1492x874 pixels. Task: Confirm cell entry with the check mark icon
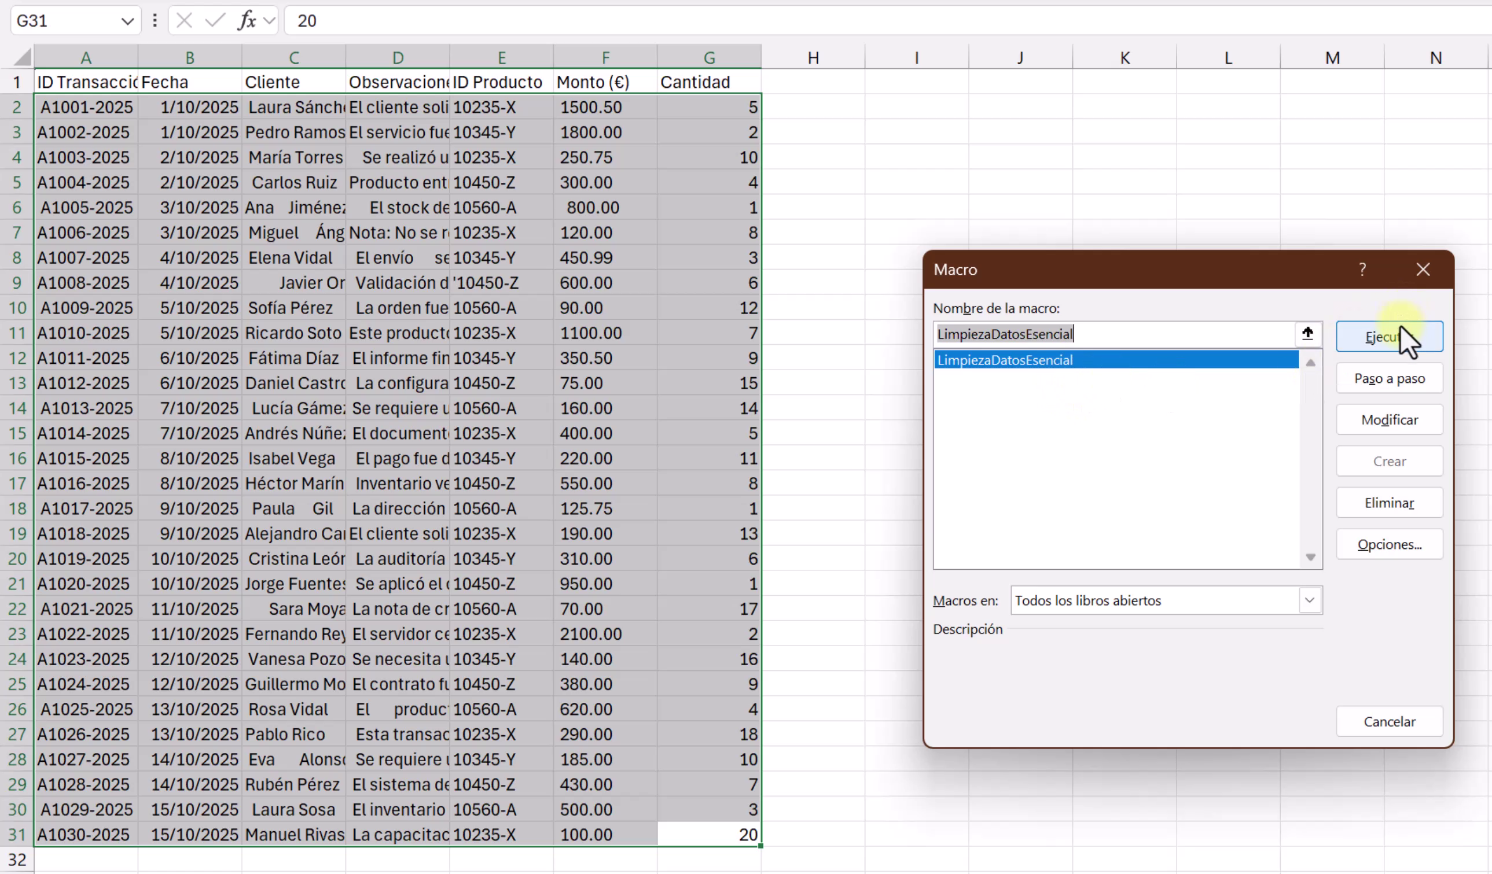[213, 20]
